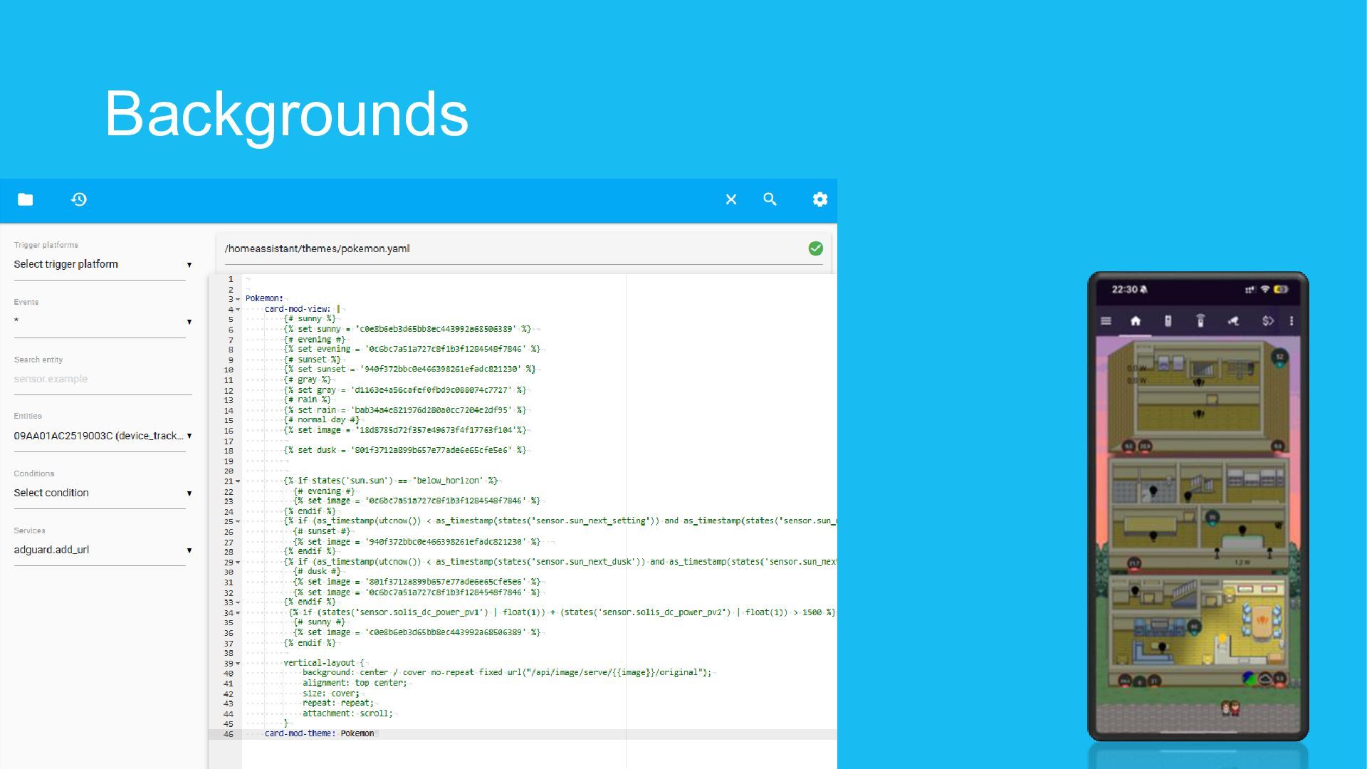Switch to the remote control tab

(x=1168, y=321)
